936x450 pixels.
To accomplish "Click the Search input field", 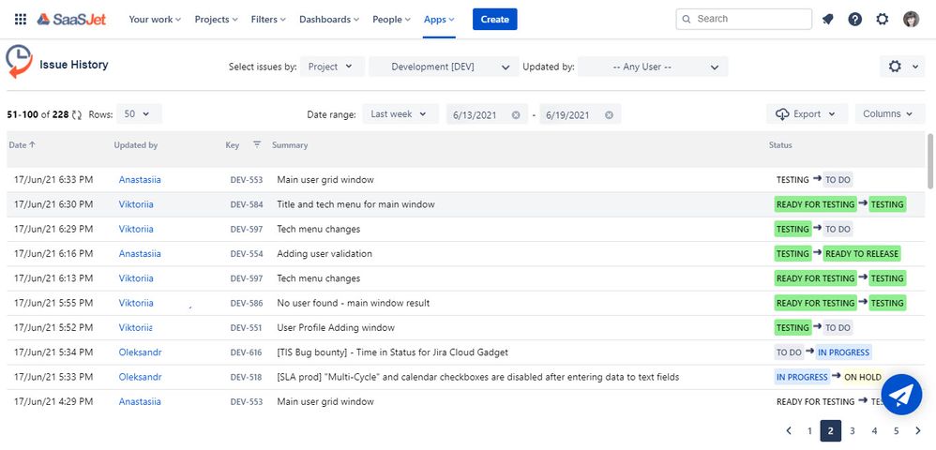I will (744, 19).
